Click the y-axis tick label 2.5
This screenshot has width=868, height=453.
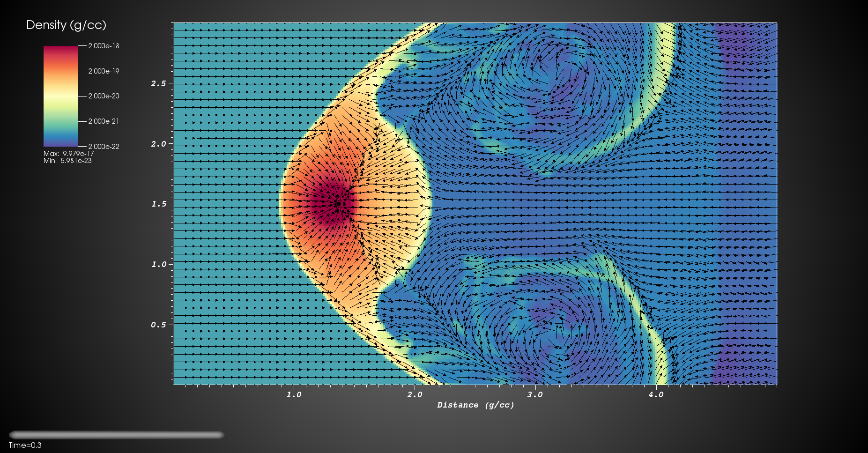(158, 83)
